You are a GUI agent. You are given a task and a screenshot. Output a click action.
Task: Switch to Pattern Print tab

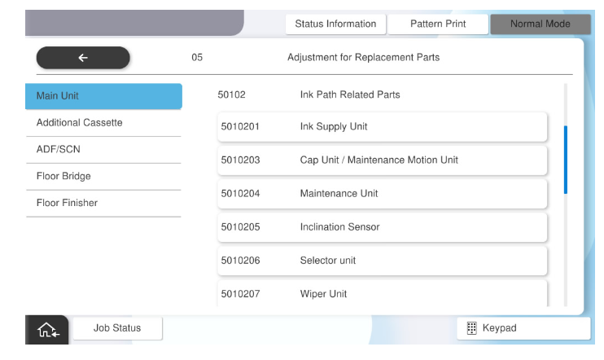437,24
